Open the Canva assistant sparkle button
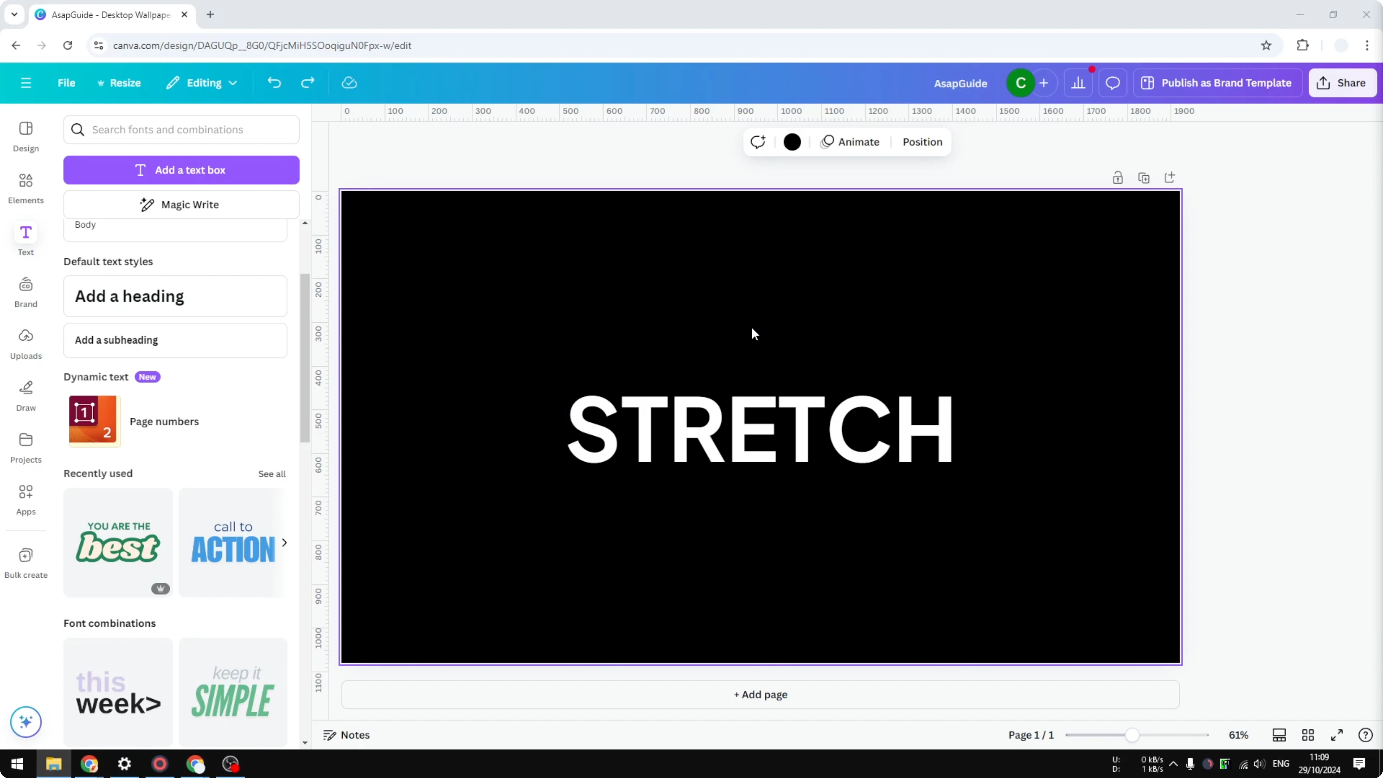The image size is (1383, 779). point(25,722)
